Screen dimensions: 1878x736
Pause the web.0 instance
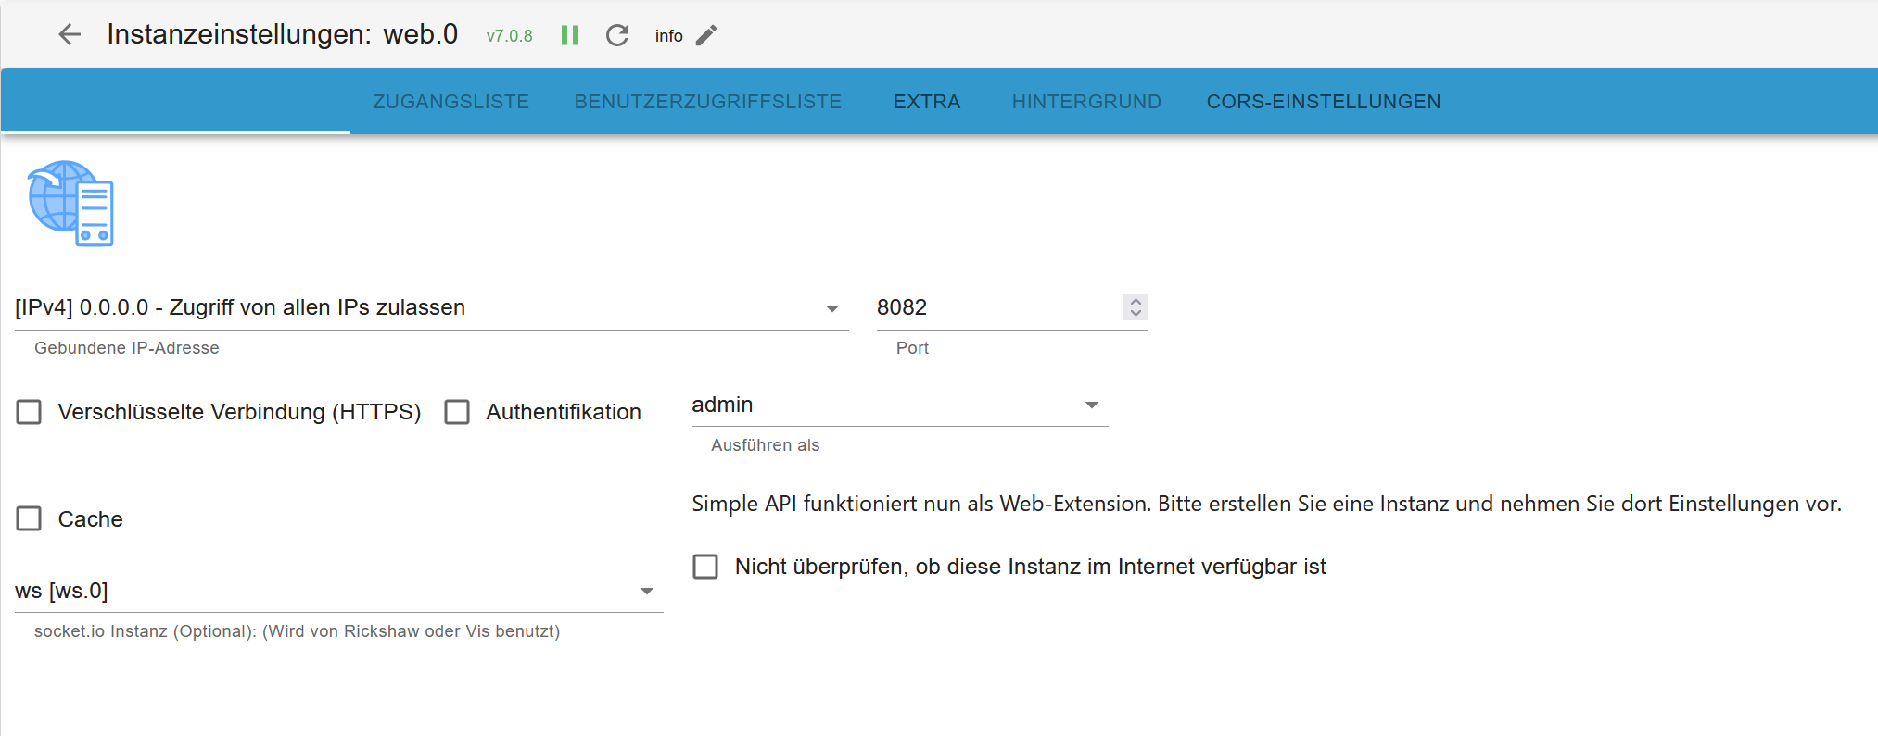point(570,35)
